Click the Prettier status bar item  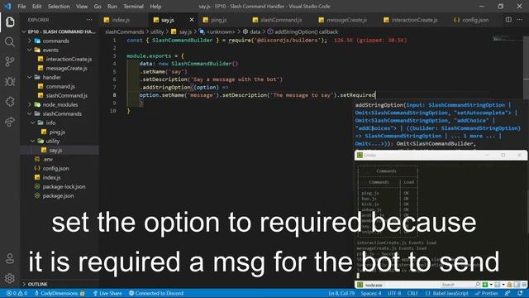486,293
